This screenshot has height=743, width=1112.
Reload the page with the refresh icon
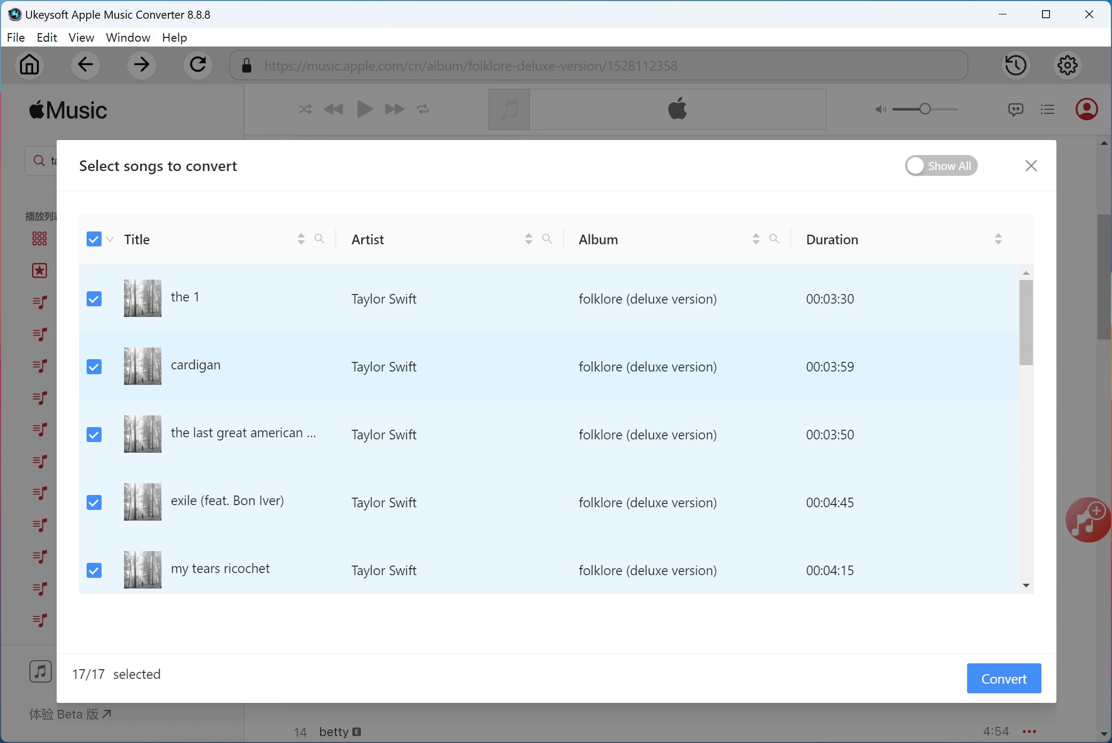coord(198,65)
